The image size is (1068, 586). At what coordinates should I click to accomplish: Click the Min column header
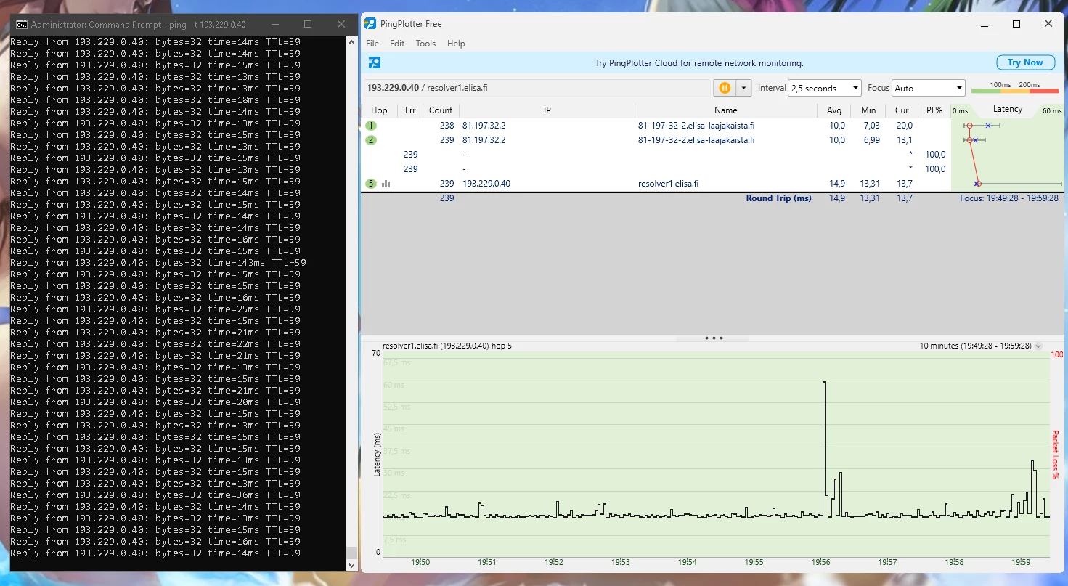(868, 110)
